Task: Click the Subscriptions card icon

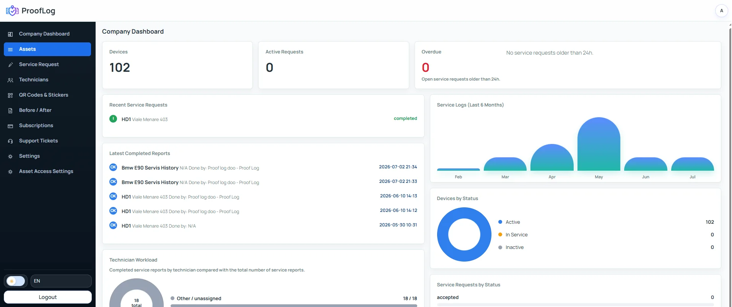Action: tap(10, 126)
